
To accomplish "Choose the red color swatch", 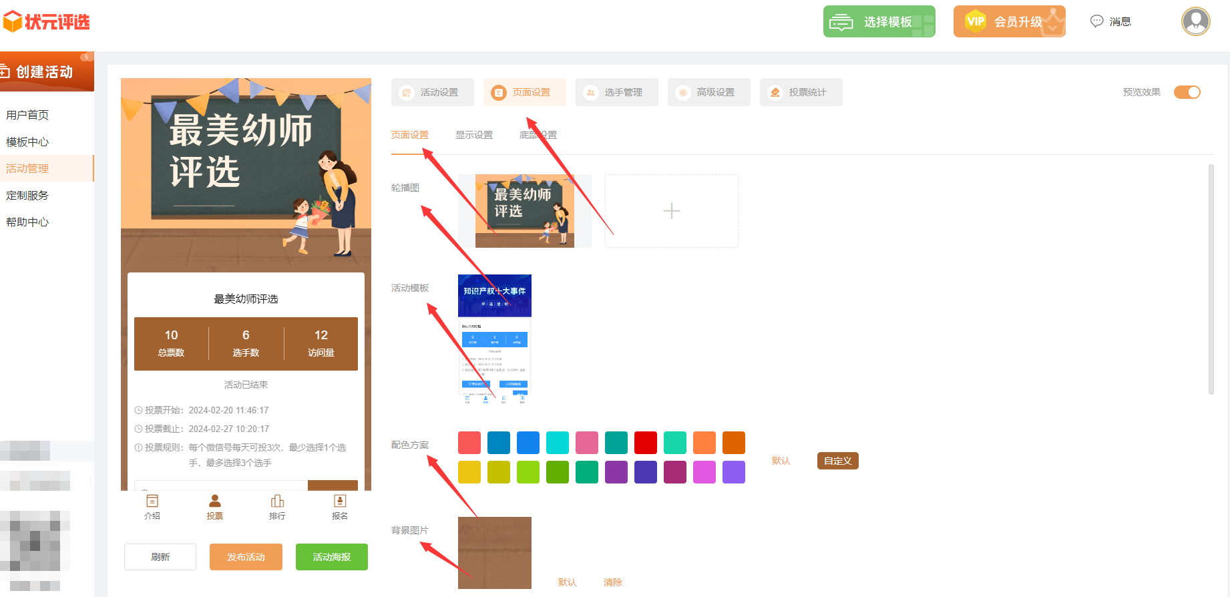I will 645,443.
